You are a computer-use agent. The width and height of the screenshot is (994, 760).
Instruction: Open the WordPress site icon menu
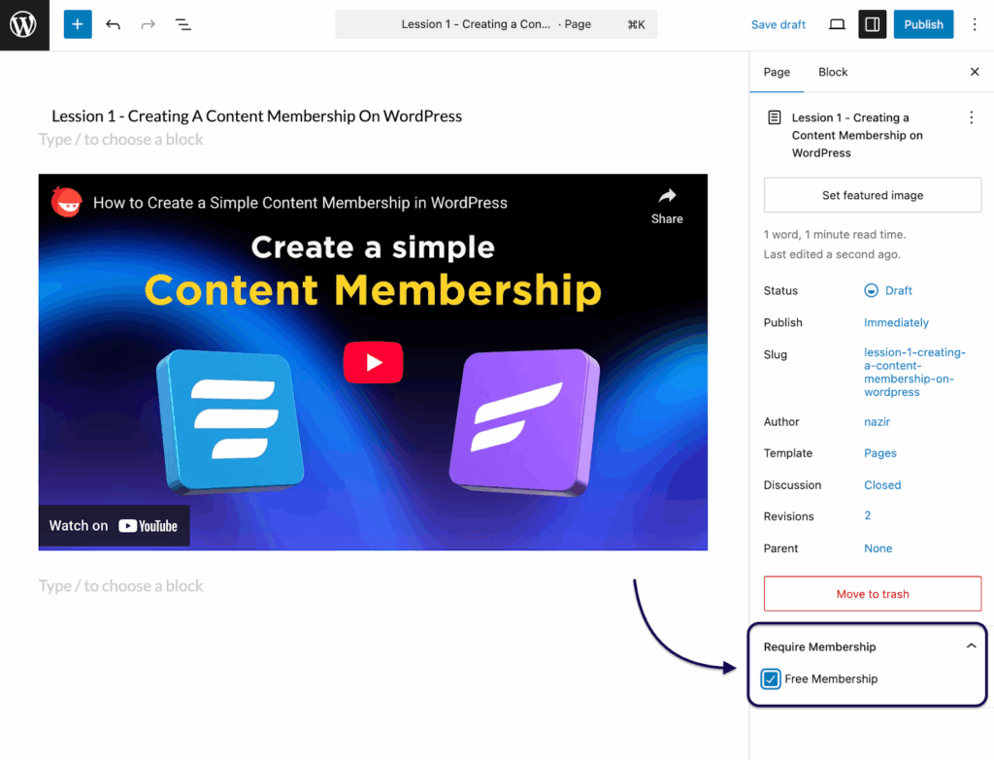[24, 24]
